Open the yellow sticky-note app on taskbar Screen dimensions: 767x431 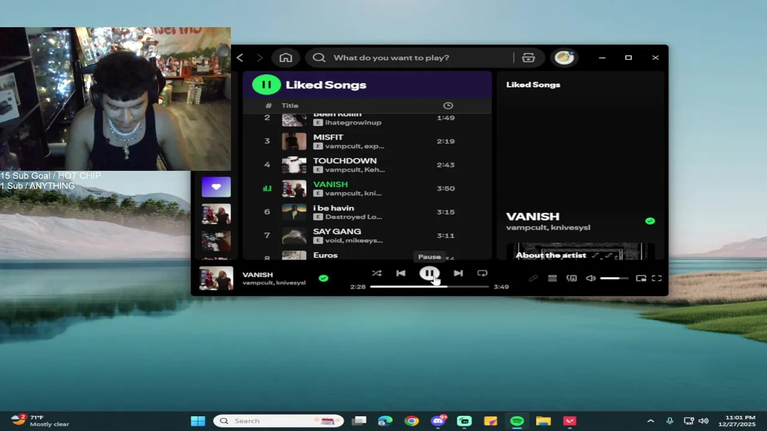click(x=491, y=421)
